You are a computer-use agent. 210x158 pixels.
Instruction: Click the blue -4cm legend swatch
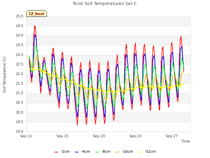pos(76,152)
